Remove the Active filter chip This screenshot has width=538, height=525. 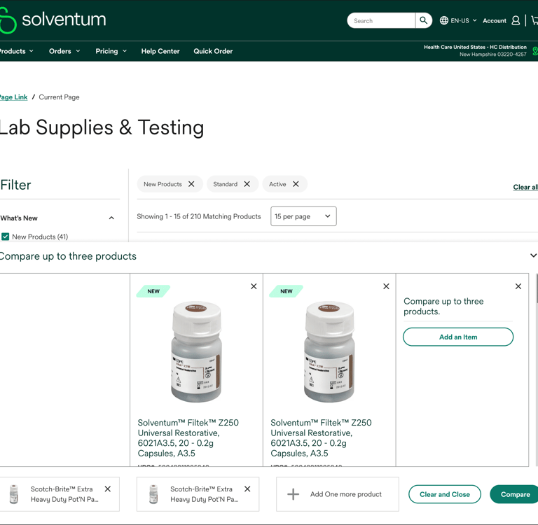(296, 184)
